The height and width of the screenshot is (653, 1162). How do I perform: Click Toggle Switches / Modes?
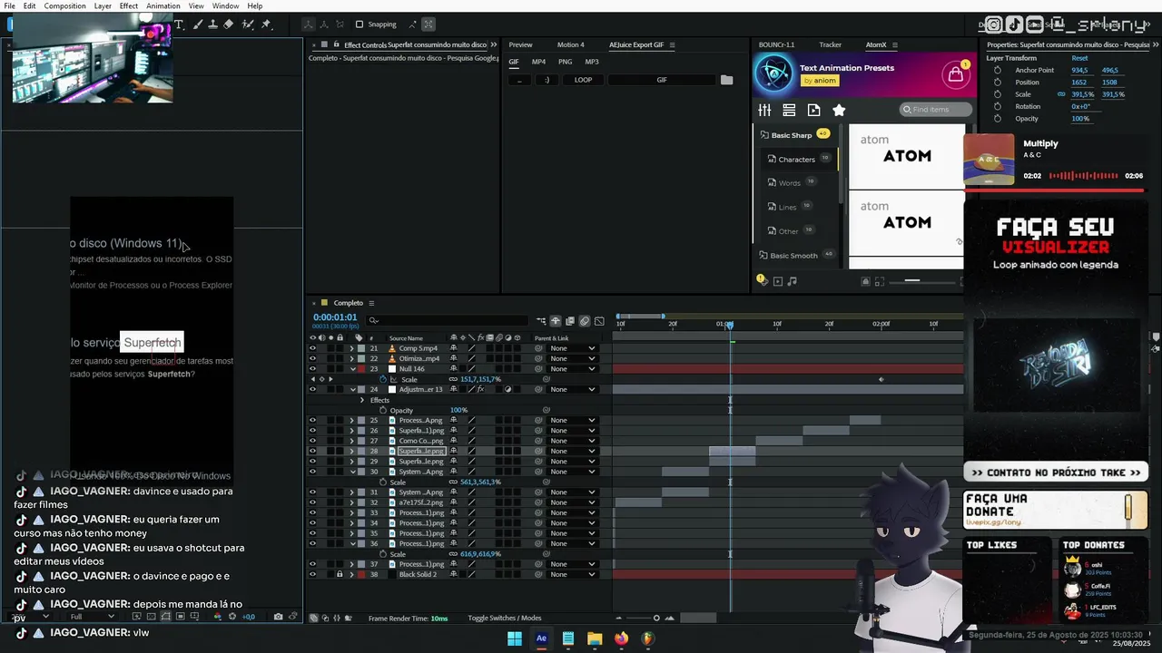pos(504,619)
